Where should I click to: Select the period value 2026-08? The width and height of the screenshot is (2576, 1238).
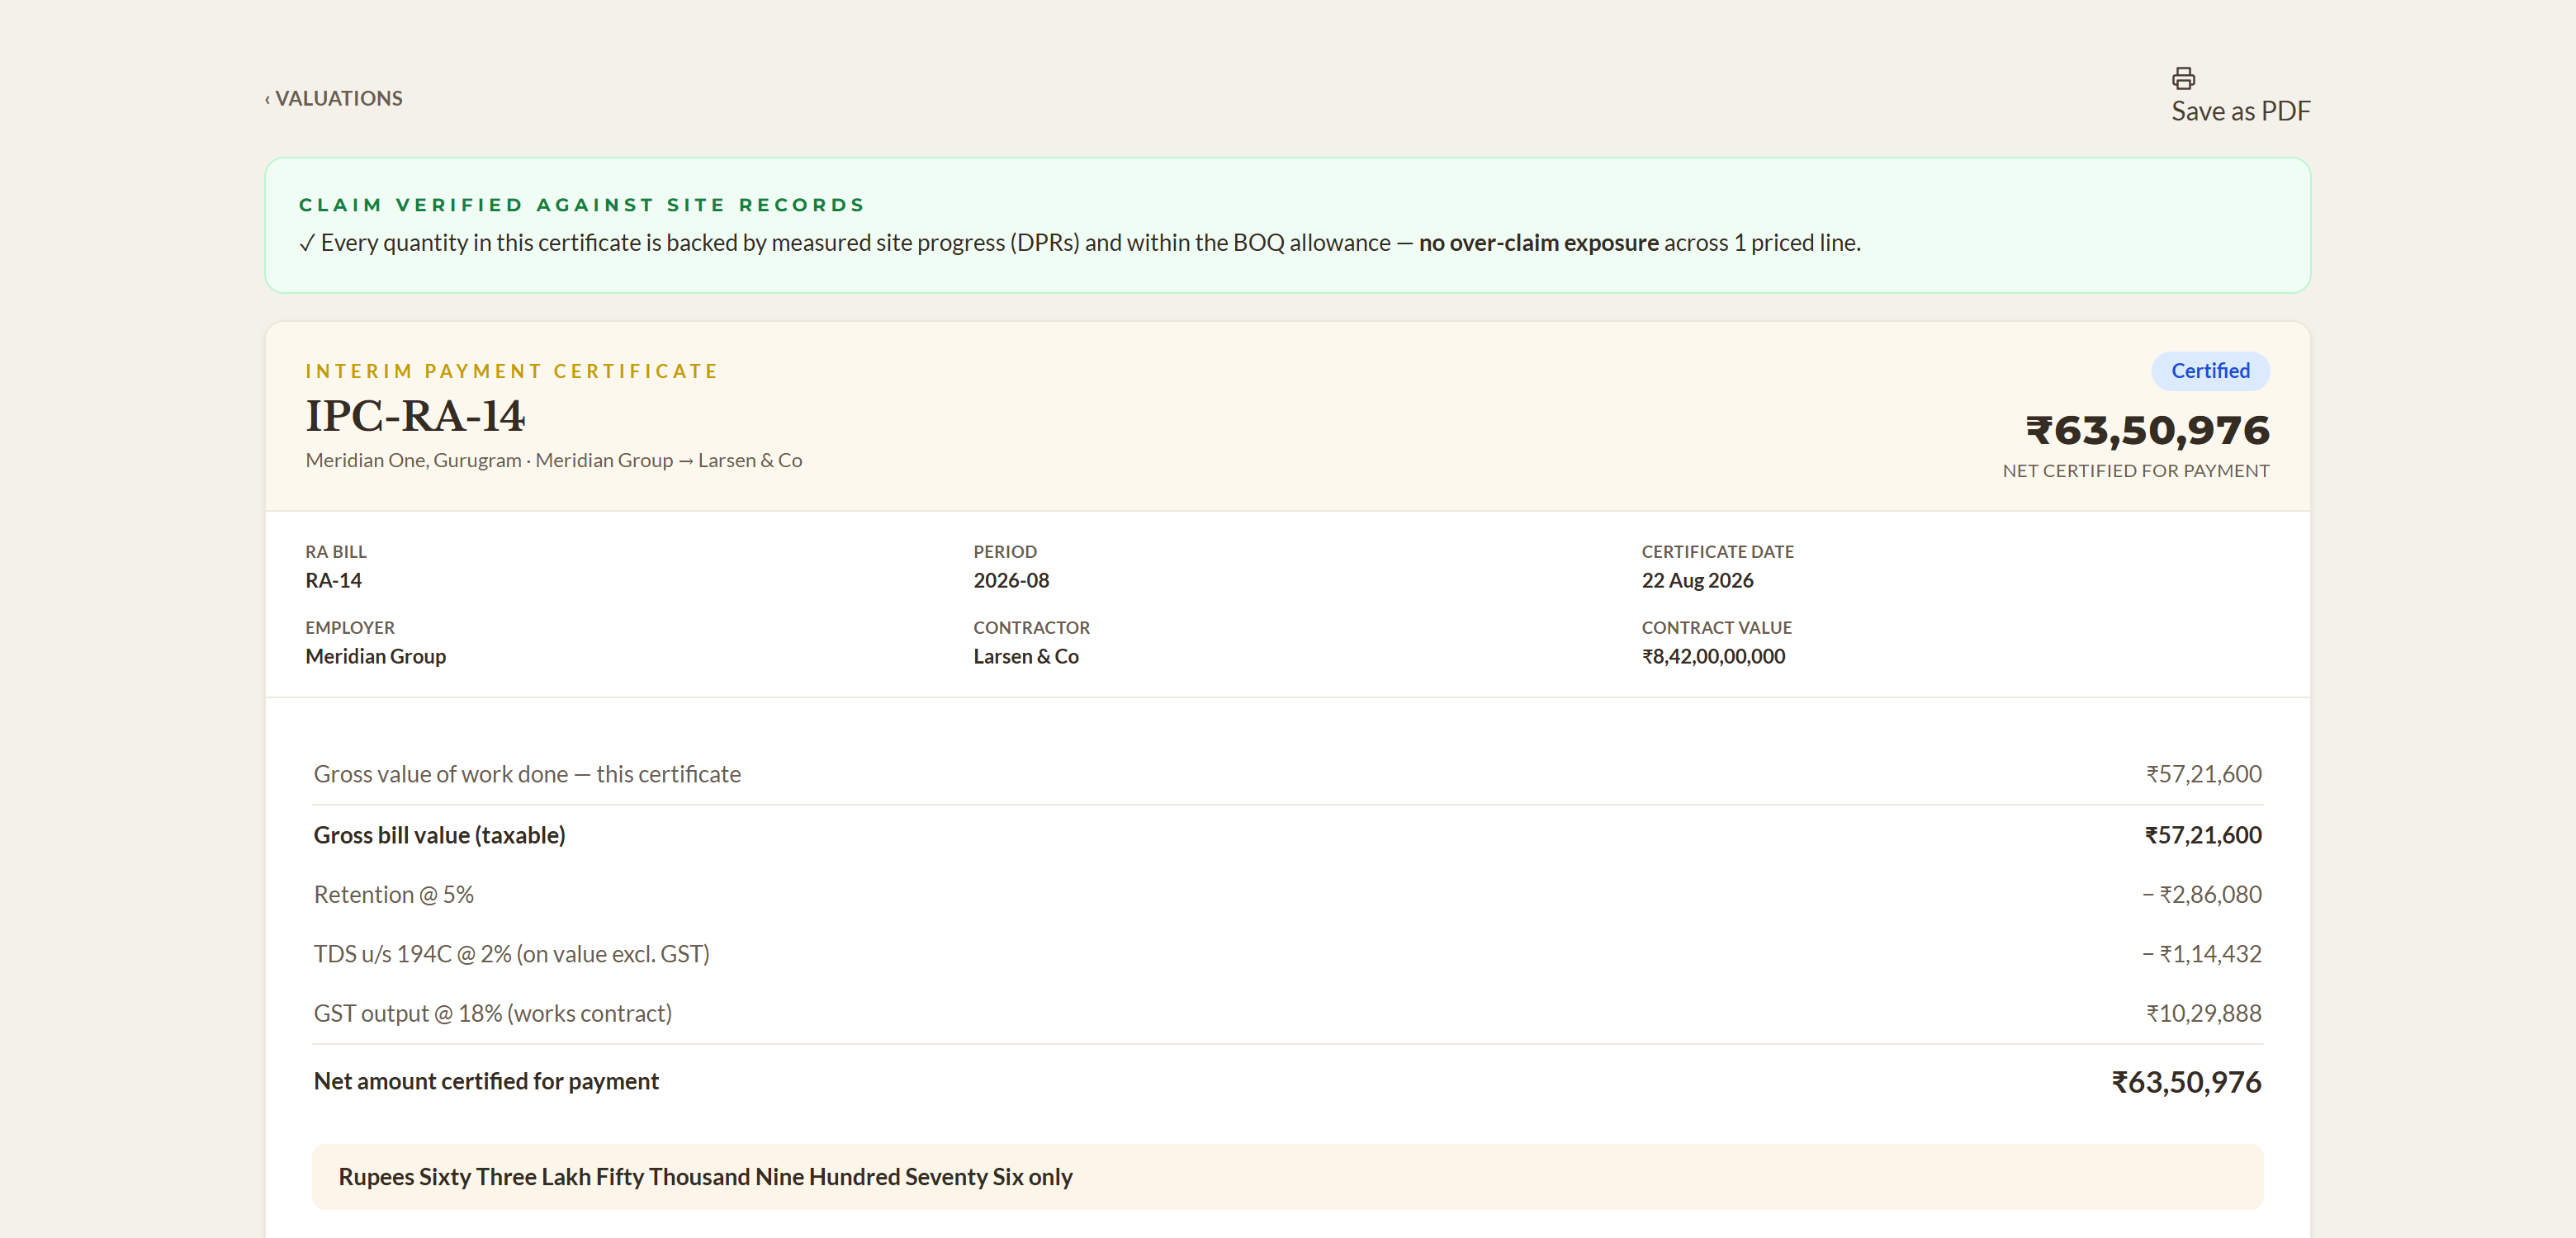click(x=1011, y=580)
